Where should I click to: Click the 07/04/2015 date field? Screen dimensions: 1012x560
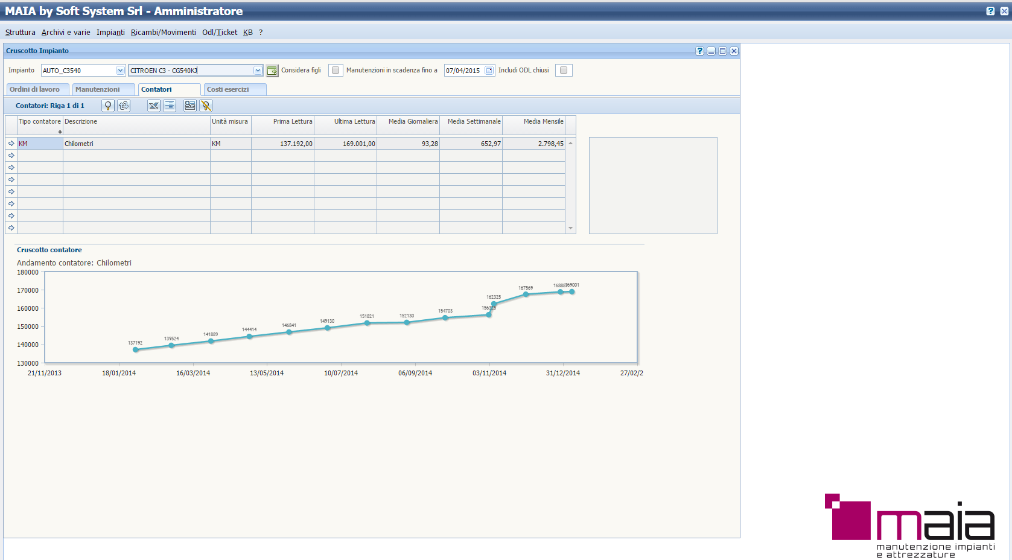click(x=465, y=71)
